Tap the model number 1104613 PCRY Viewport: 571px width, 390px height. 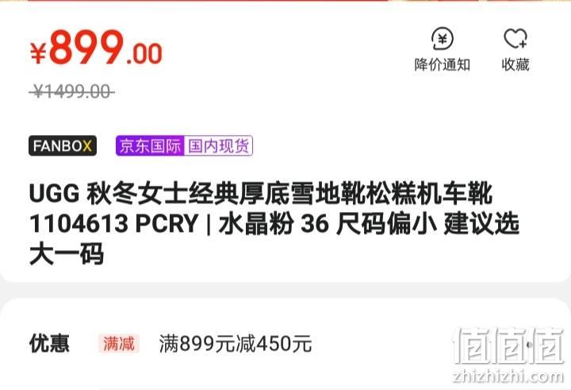coord(113,223)
